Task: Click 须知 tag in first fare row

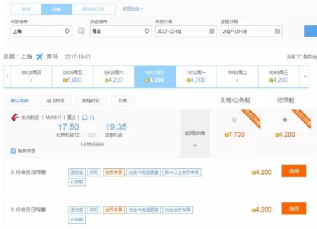Action: tap(94, 172)
